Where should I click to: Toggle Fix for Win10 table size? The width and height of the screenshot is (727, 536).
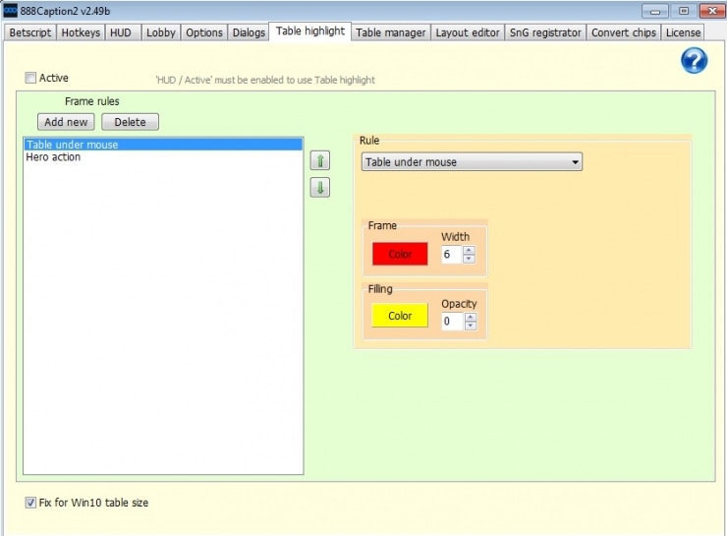coord(30,503)
